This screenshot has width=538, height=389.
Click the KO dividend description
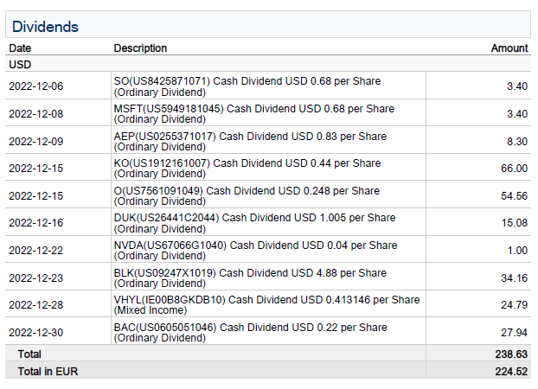[x=247, y=168]
